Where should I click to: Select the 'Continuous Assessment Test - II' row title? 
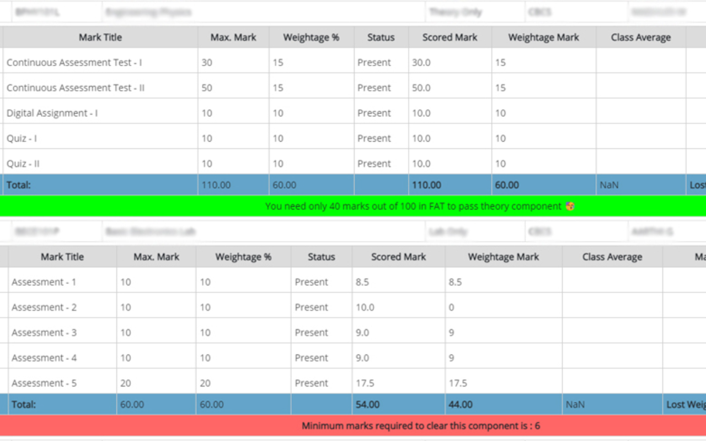point(76,88)
